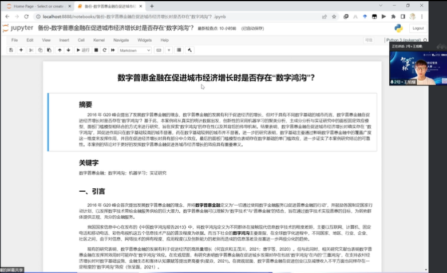Insert a cell below with plus icon

tap(21, 50)
